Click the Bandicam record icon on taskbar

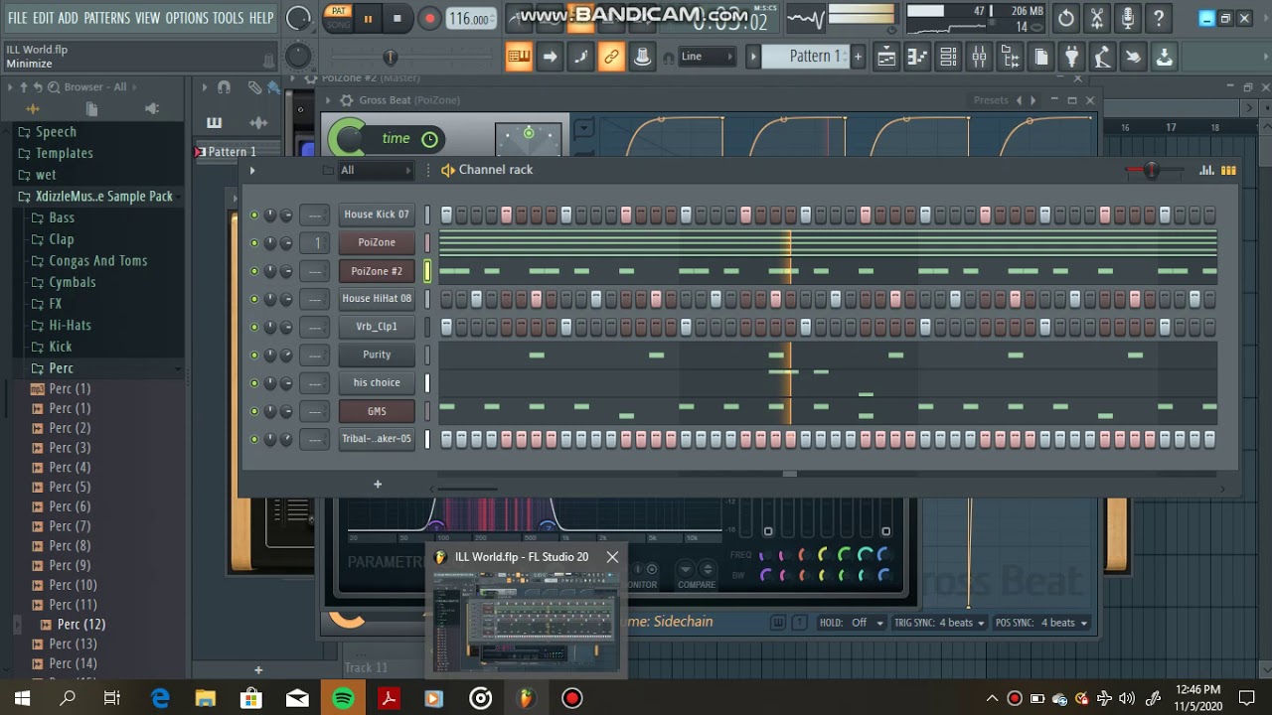(x=571, y=698)
